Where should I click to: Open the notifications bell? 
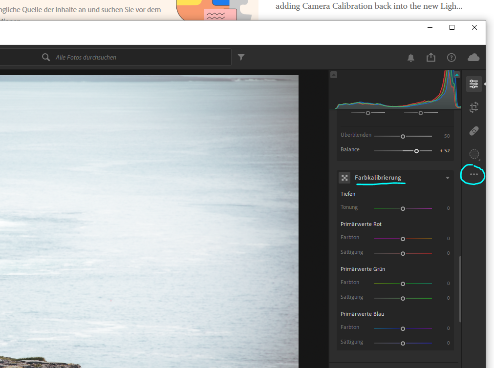[410, 57]
